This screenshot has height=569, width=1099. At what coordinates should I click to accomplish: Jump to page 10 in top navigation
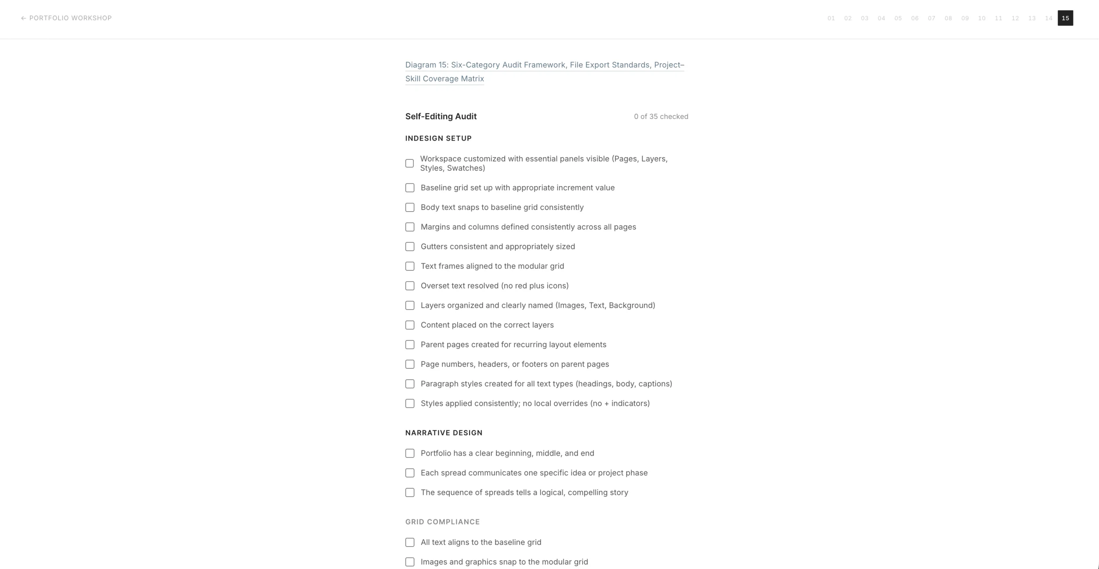pos(982,18)
